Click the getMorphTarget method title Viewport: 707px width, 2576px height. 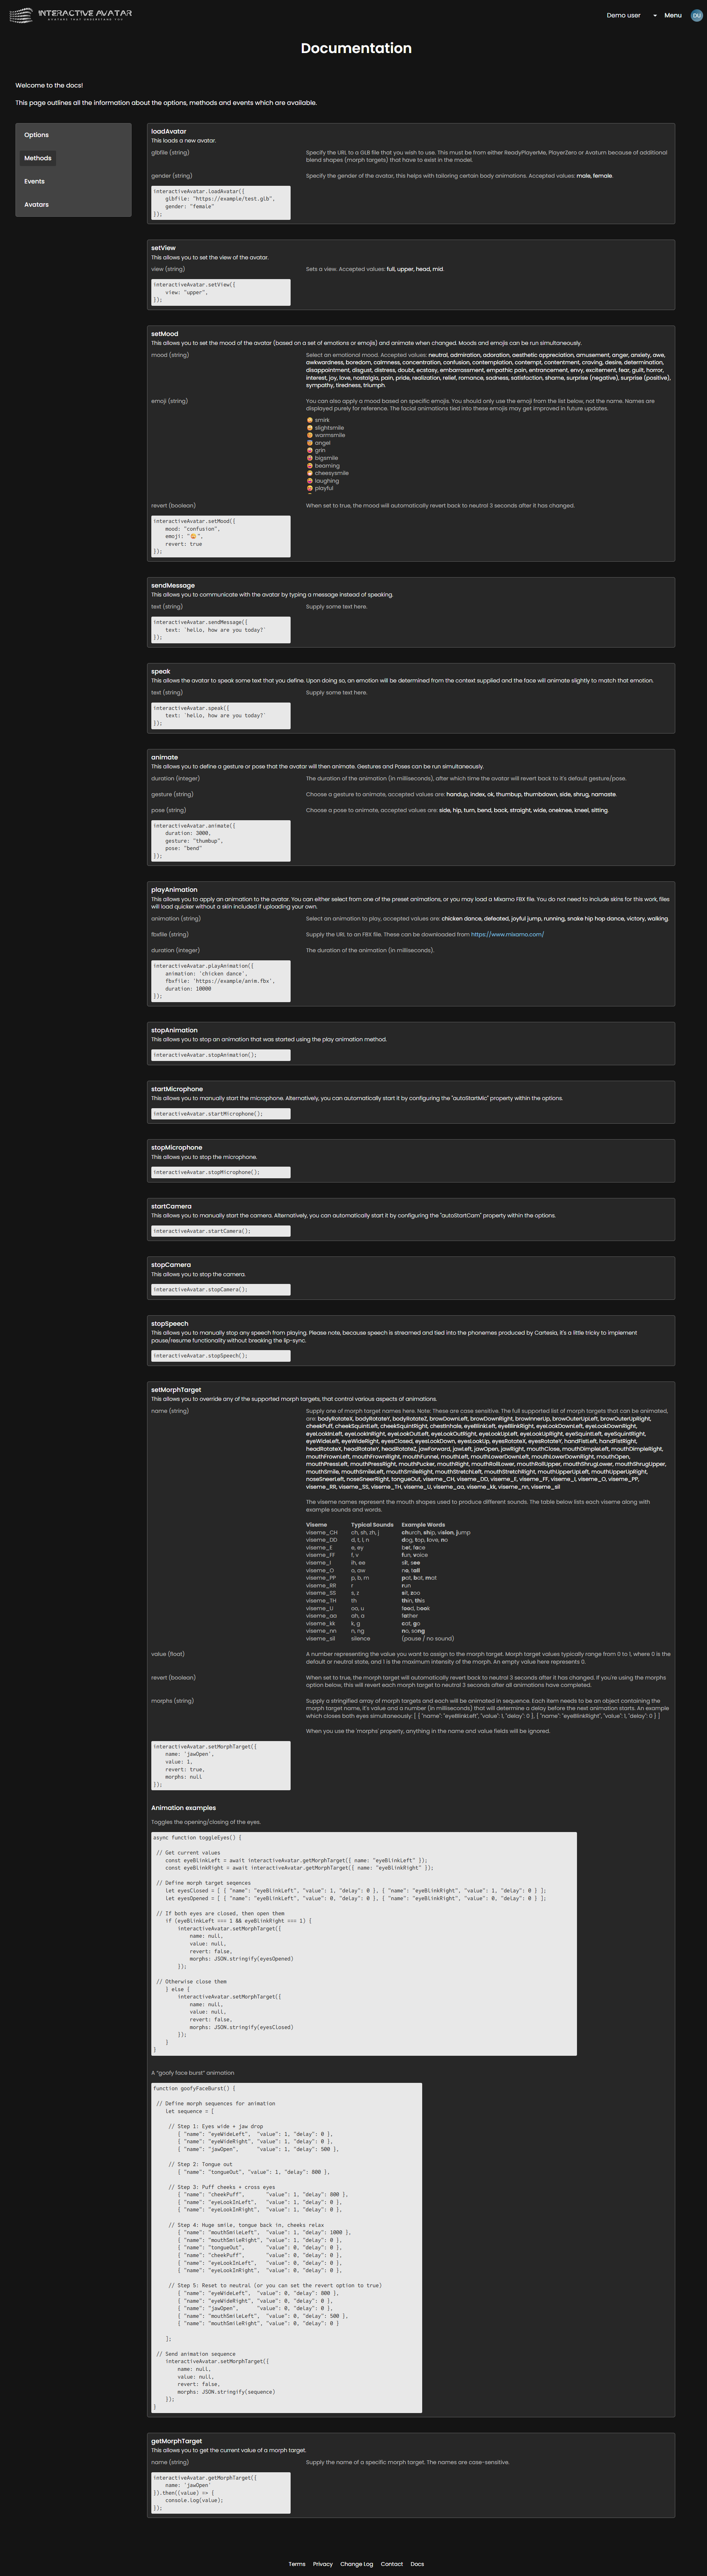tap(176, 2440)
